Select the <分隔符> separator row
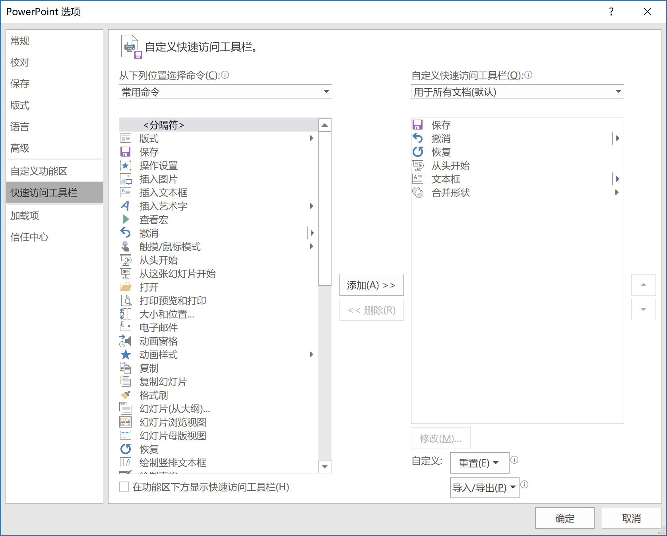This screenshot has width=667, height=536. point(219,125)
